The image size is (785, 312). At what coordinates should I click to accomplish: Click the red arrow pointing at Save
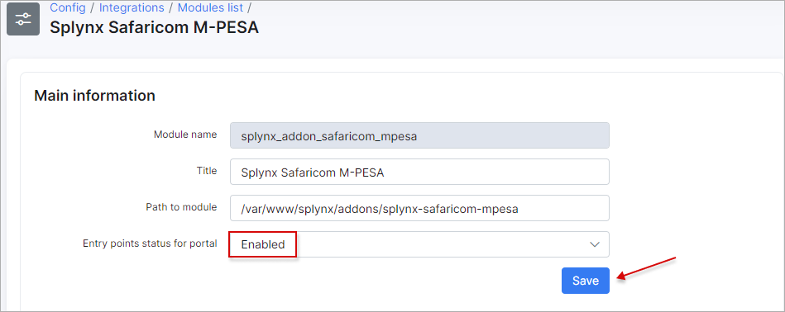click(x=647, y=268)
